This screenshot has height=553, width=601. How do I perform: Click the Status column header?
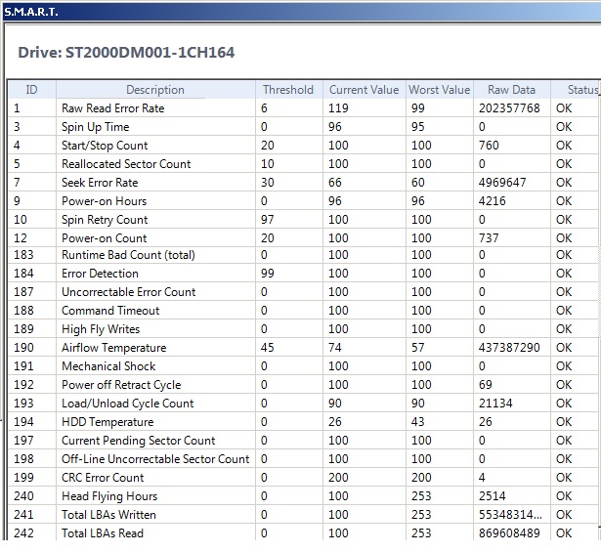click(x=576, y=90)
